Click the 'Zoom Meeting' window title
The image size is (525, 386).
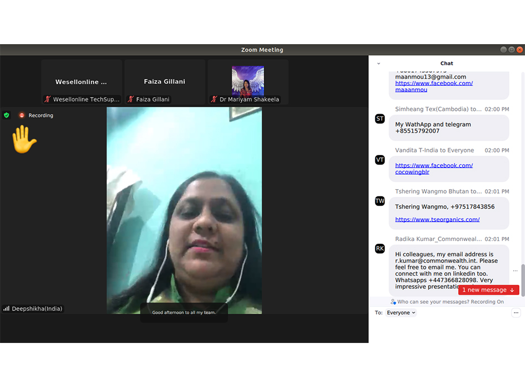coord(262,50)
